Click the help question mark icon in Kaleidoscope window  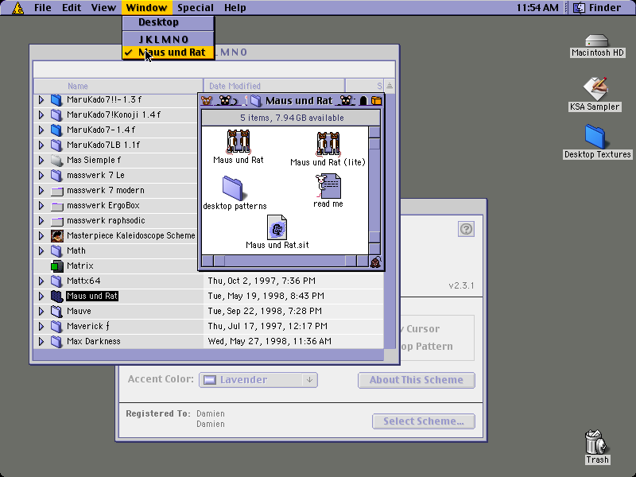click(x=466, y=229)
